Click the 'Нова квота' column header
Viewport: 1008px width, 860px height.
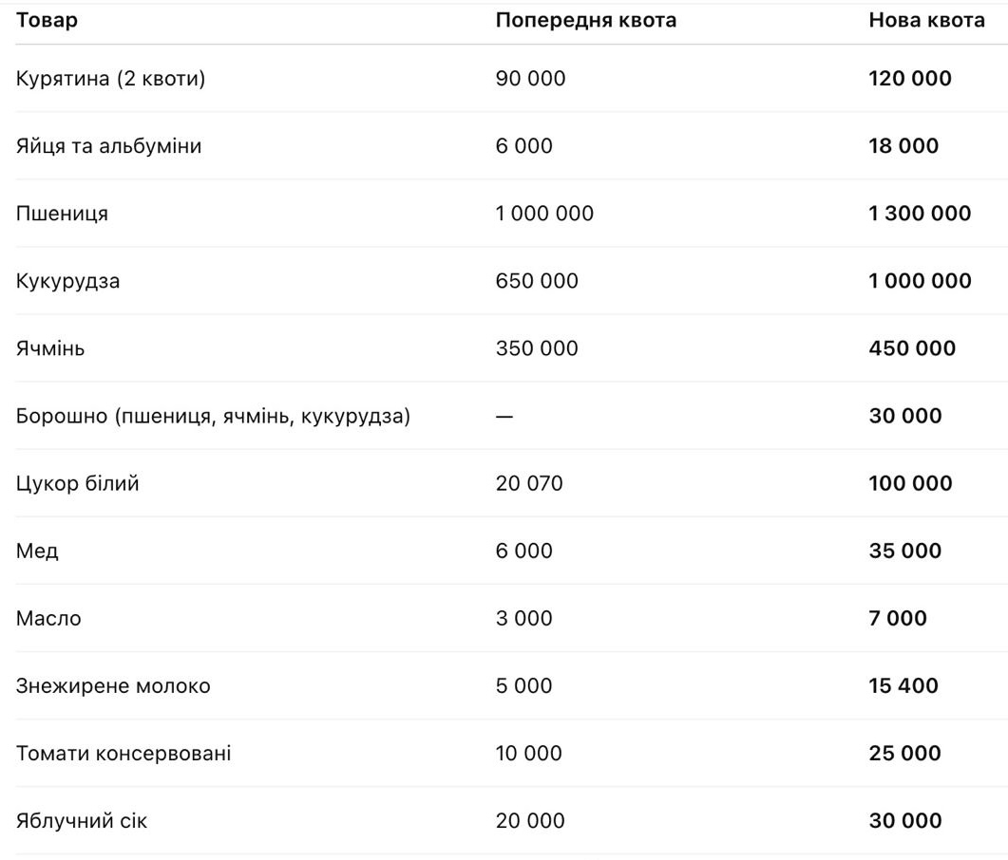pos(926,21)
